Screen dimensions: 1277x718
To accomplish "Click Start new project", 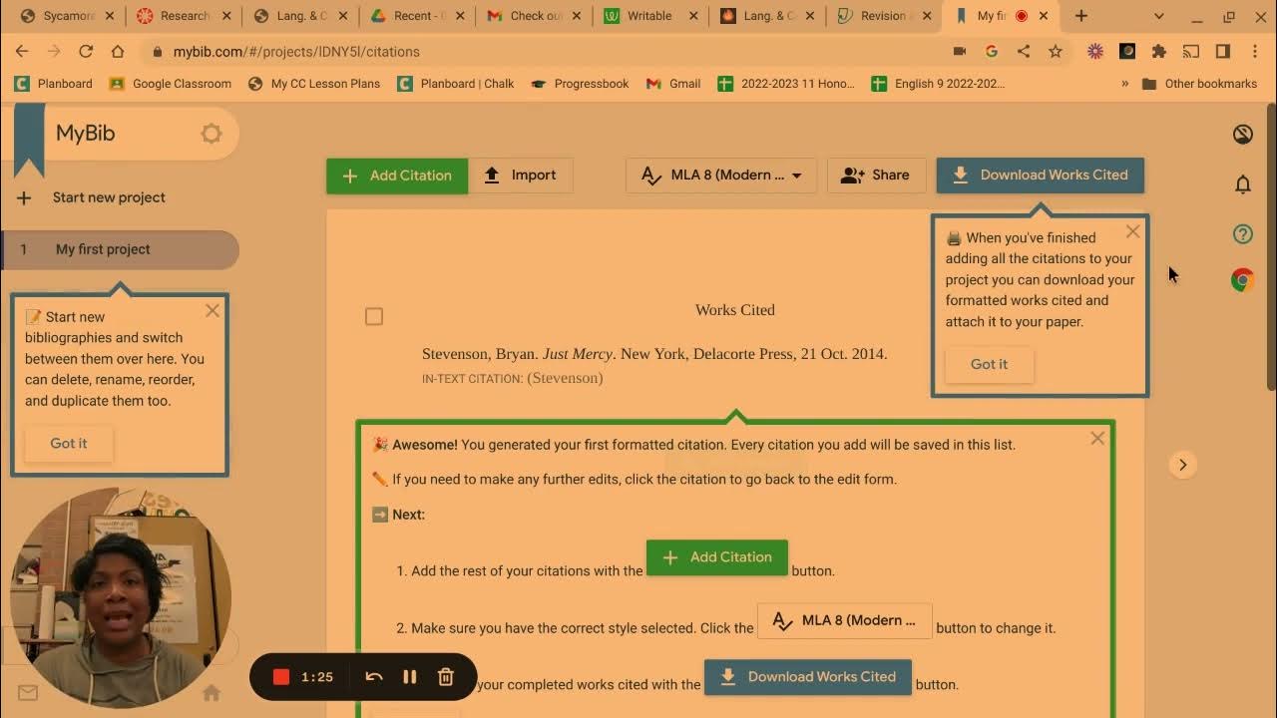I will [x=109, y=197].
